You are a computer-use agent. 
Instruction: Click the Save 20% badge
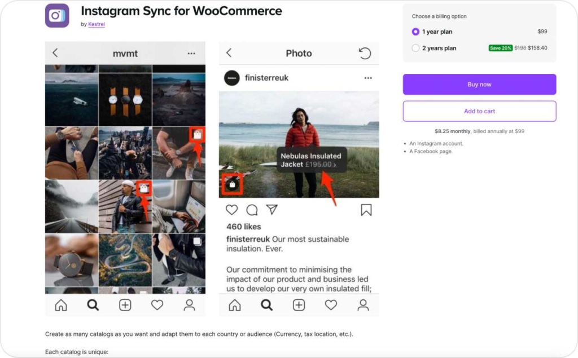[500, 48]
